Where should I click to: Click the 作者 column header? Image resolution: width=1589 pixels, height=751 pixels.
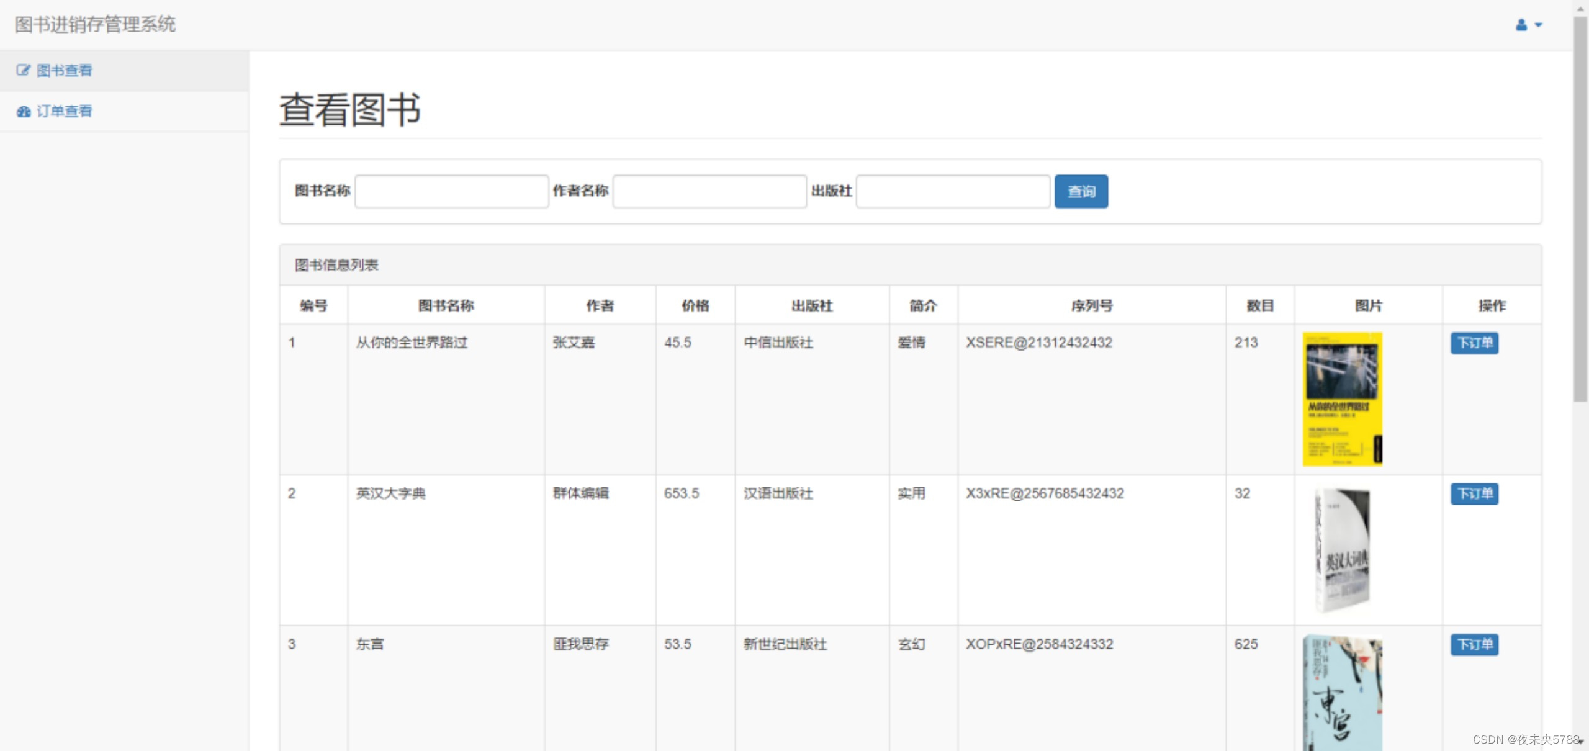click(x=600, y=305)
